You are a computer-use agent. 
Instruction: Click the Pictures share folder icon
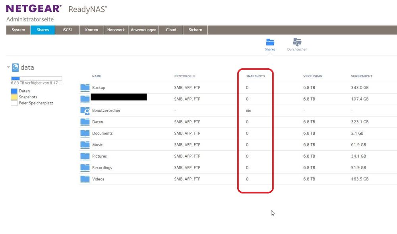click(x=85, y=156)
